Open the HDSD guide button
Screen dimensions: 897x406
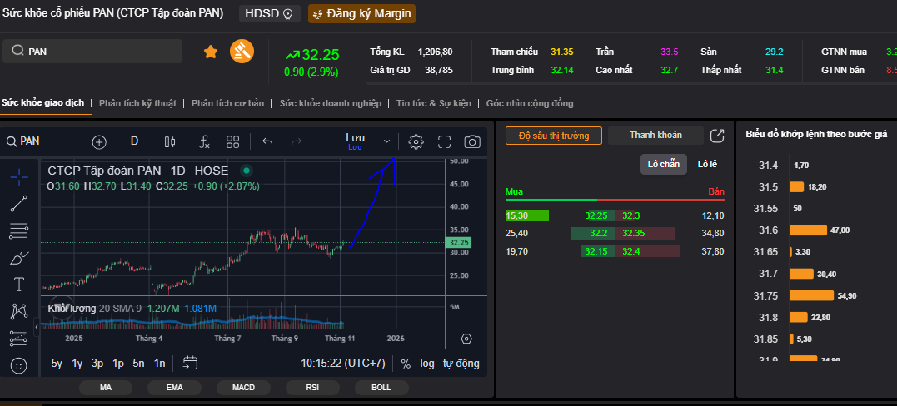270,13
